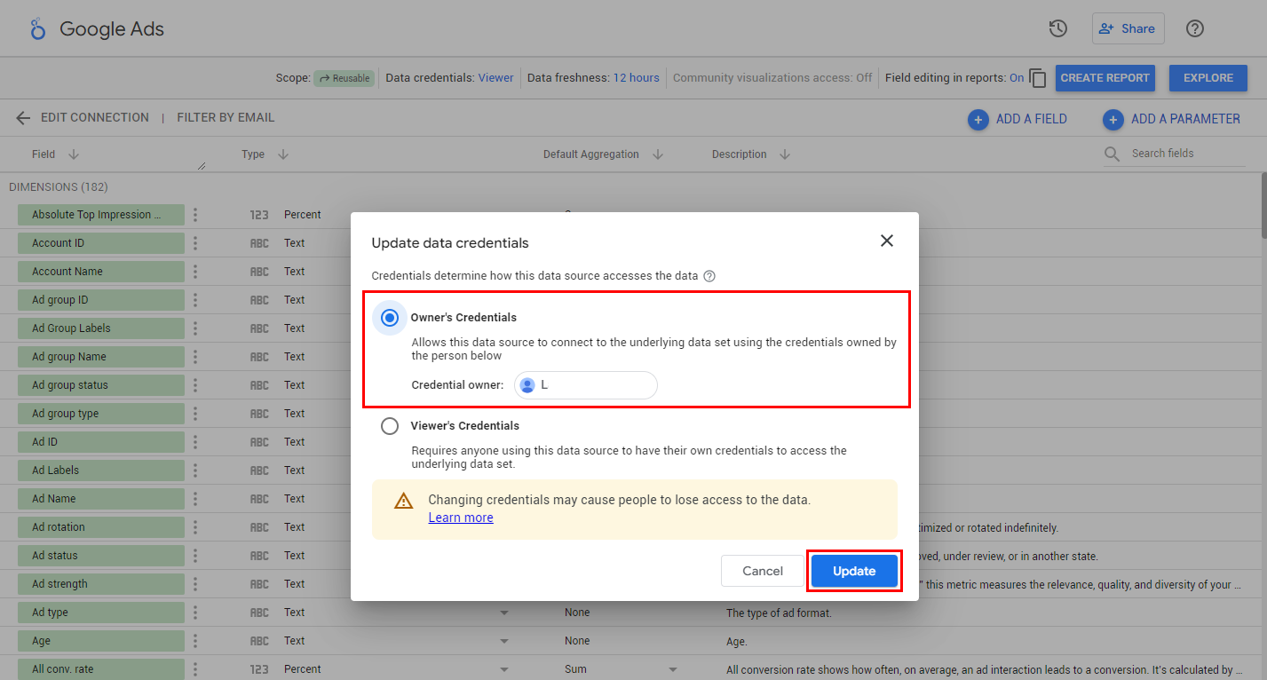This screenshot has width=1267, height=680.
Task: Expand the Age type dropdown arrow
Action: click(x=504, y=641)
